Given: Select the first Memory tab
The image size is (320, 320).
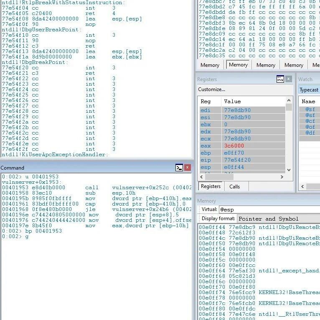Looking at the screenshot, I should click(x=210, y=65).
